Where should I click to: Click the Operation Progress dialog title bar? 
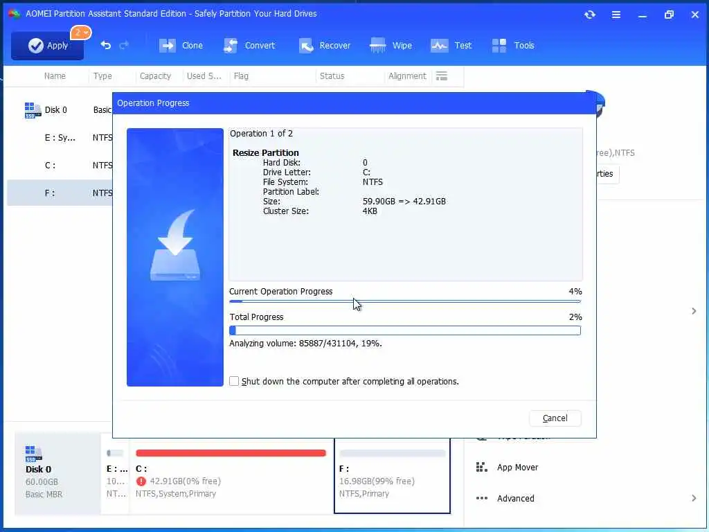(354, 103)
